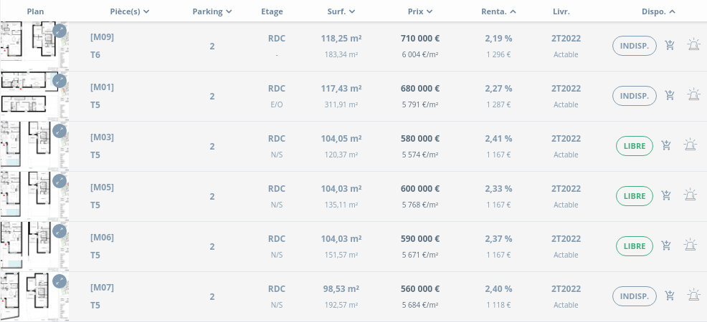Click the alert siren icon for M01
This screenshot has width=707, height=322.
tap(693, 95)
